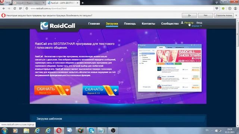239x134 pixels.
Task: Open the Сообщество menu item
Action: (x=170, y=24)
